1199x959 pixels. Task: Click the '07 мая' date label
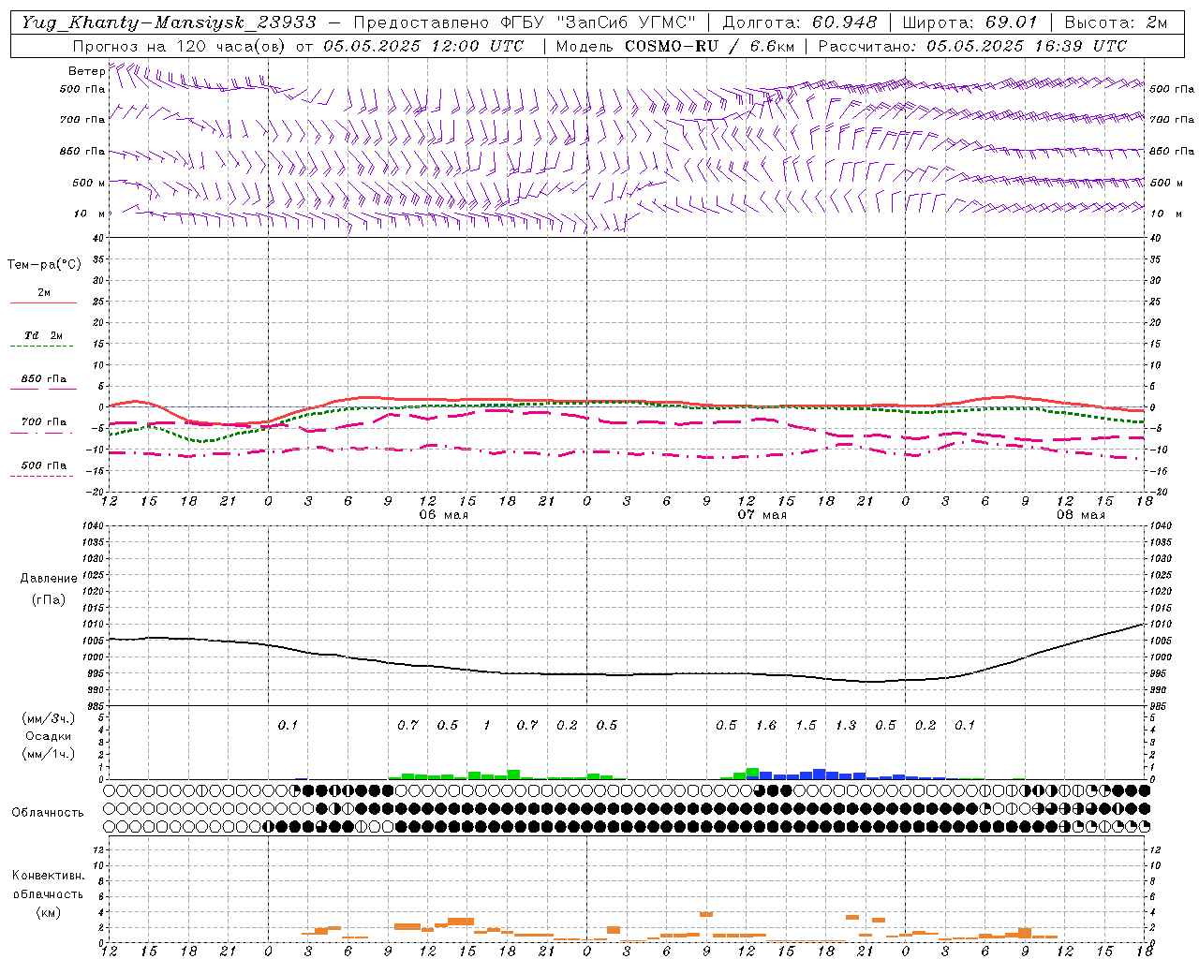(x=762, y=514)
